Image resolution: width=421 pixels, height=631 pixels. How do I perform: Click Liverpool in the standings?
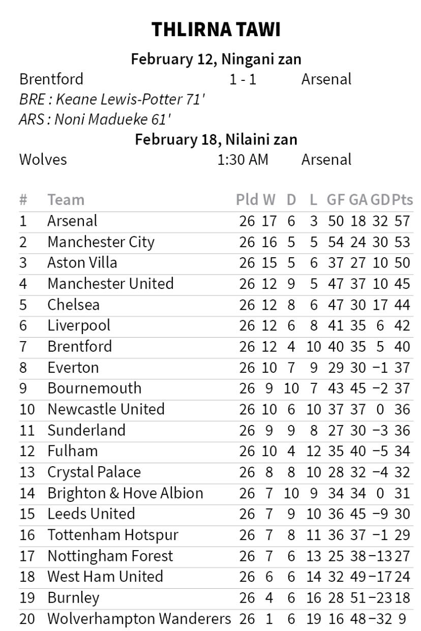coord(78,325)
